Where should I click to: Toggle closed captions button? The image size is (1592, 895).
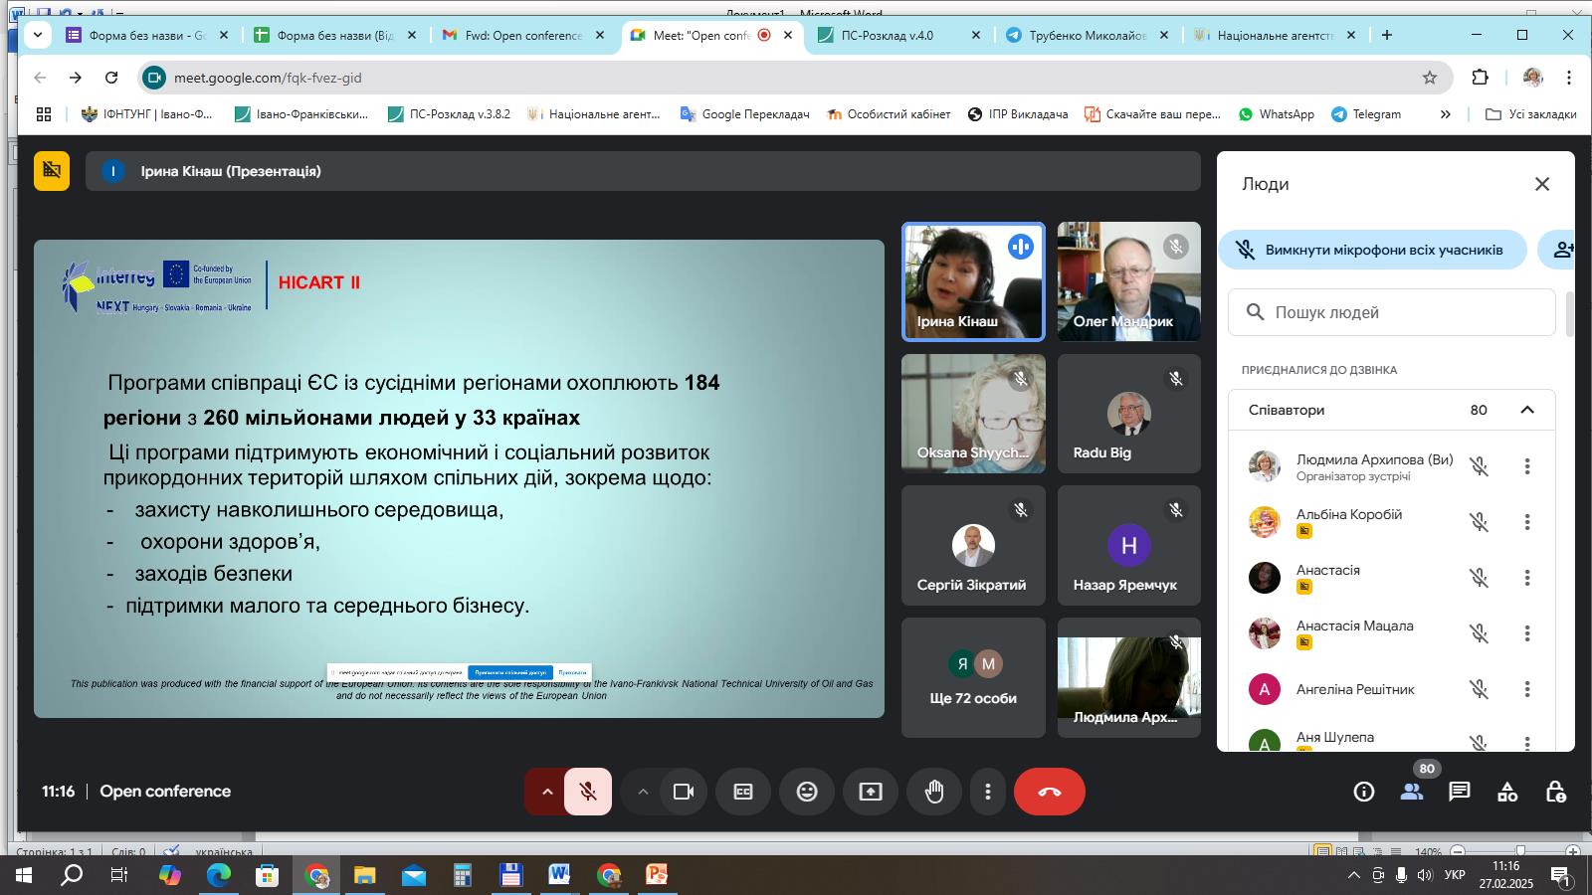tap(743, 792)
